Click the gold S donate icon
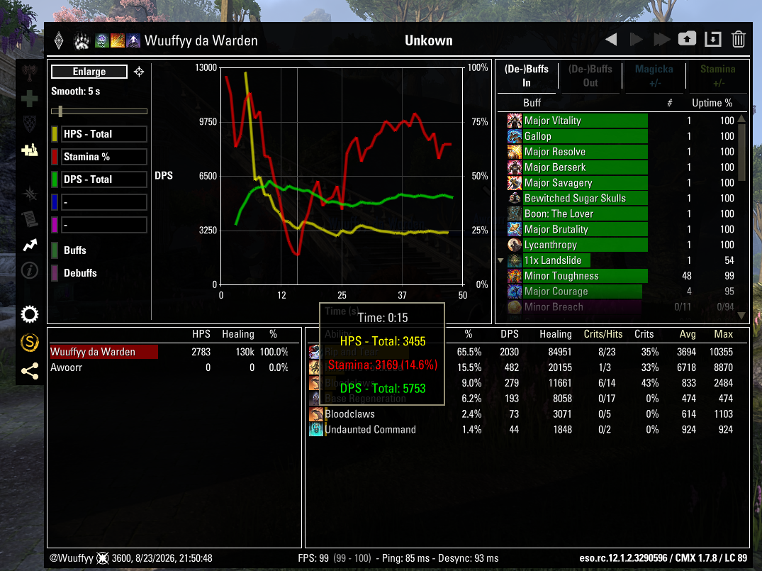 pos(30,343)
